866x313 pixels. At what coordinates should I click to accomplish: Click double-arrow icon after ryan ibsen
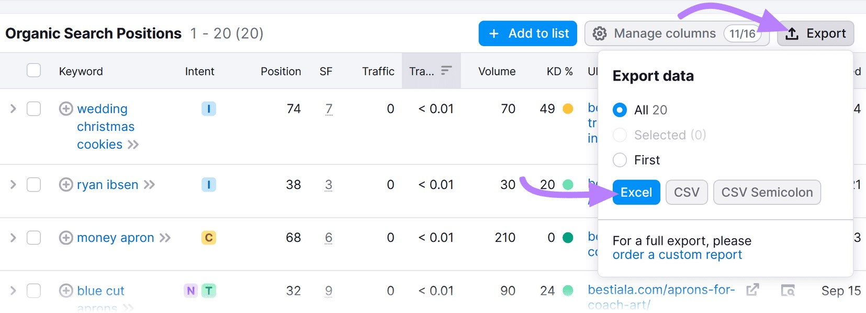tap(150, 185)
